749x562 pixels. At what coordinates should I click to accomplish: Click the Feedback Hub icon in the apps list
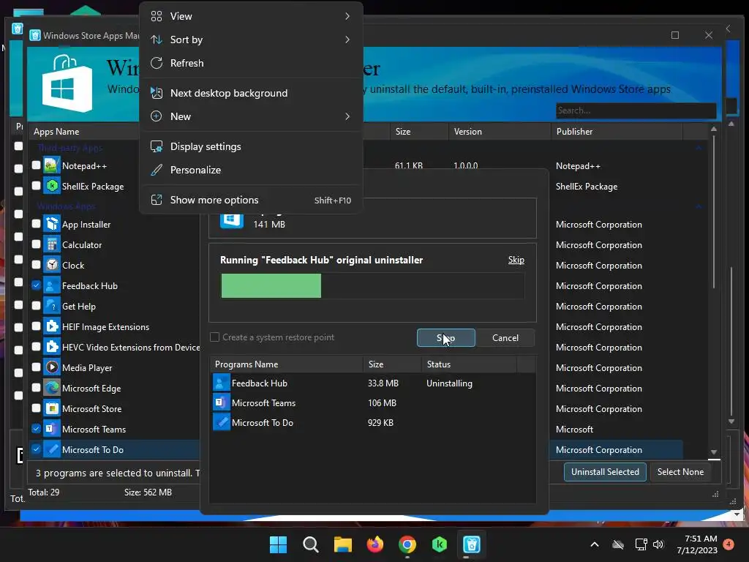click(x=52, y=285)
